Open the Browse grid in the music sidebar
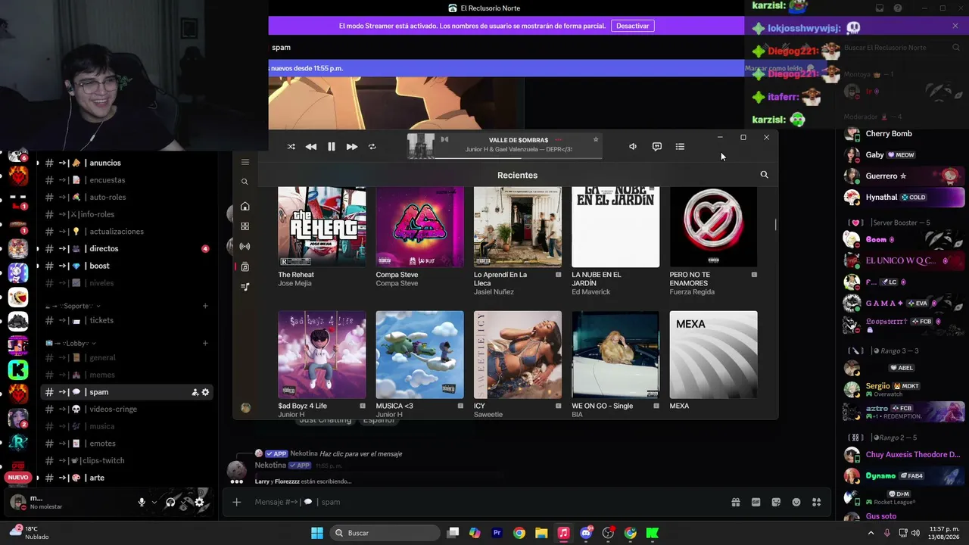The width and height of the screenshot is (969, 545). coord(245,226)
